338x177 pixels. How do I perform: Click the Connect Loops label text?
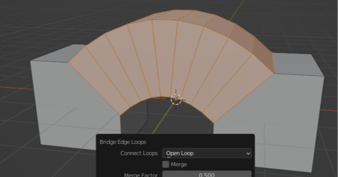139,153
